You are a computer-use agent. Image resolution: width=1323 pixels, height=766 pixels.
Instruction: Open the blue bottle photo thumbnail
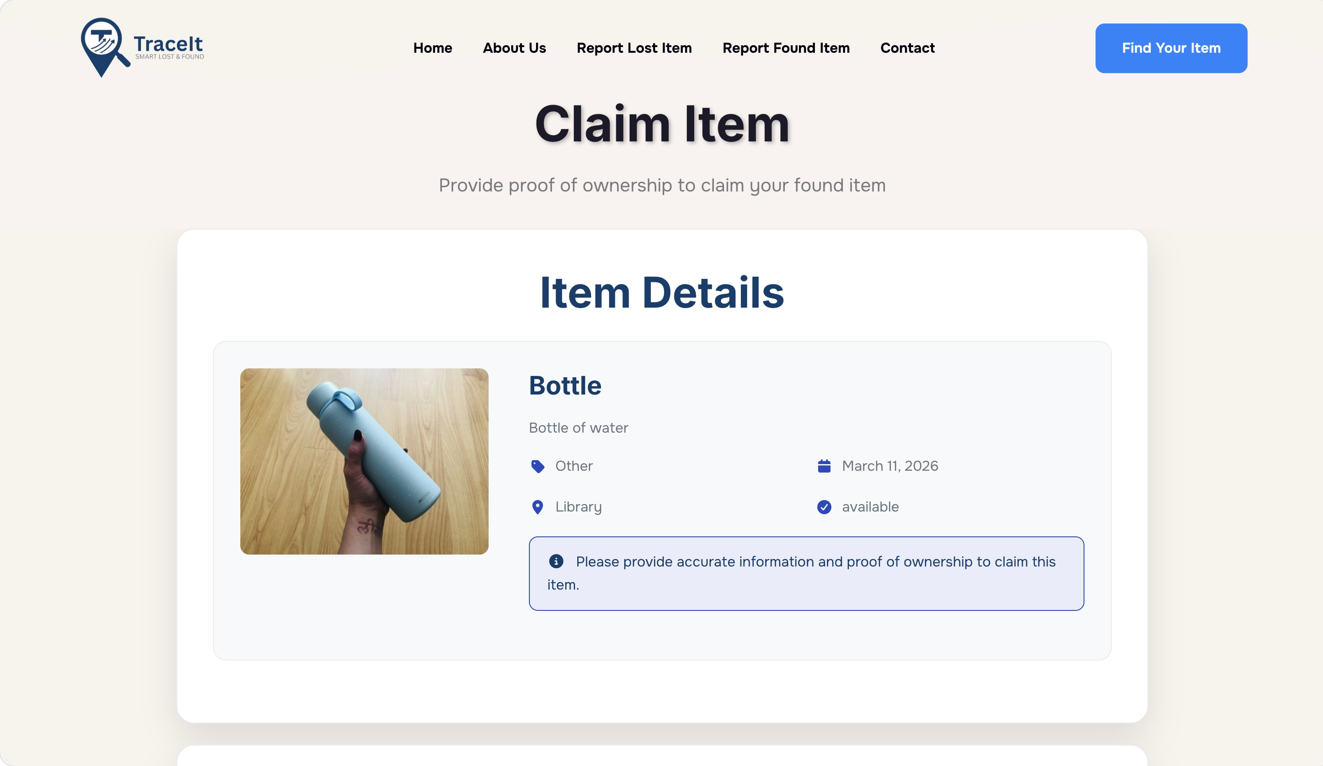pos(364,461)
